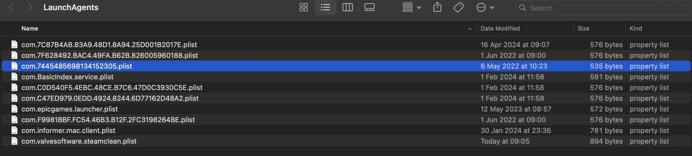Switch to gallery view
Image resolution: width=692 pixels, height=156 pixels.
coord(369,8)
